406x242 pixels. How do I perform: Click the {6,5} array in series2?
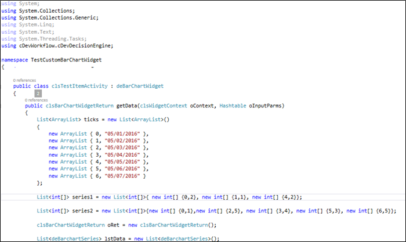383,211
